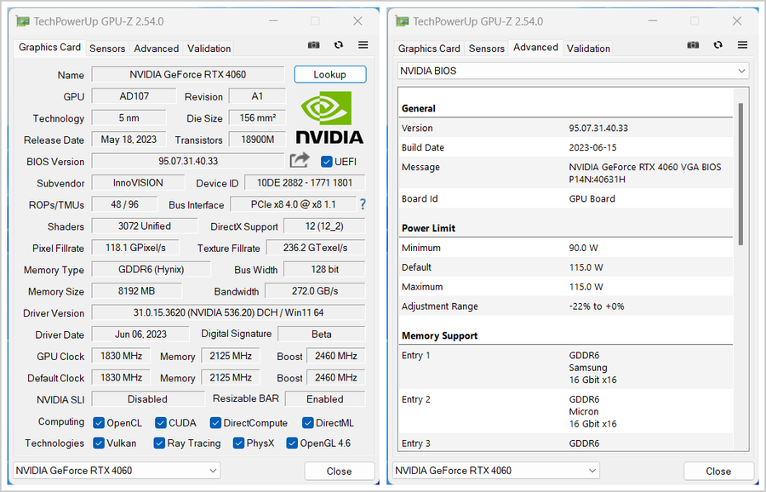Switch to Validation tab in right window
Image resolution: width=766 pixels, height=492 pixels.
[588, 49]
